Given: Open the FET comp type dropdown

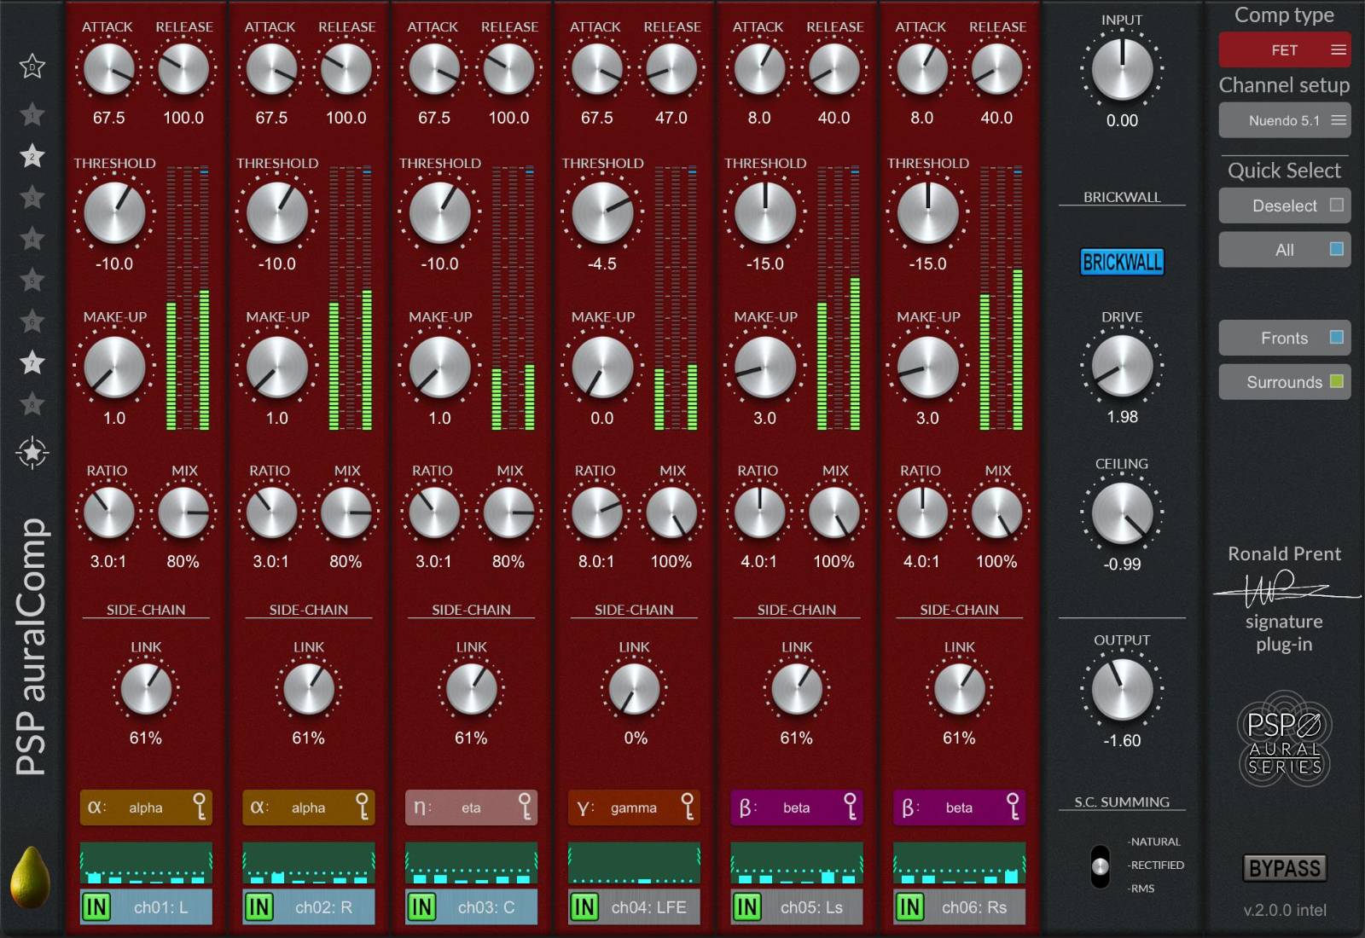Looking at the screenshot, I should (x=1284, y=50).
